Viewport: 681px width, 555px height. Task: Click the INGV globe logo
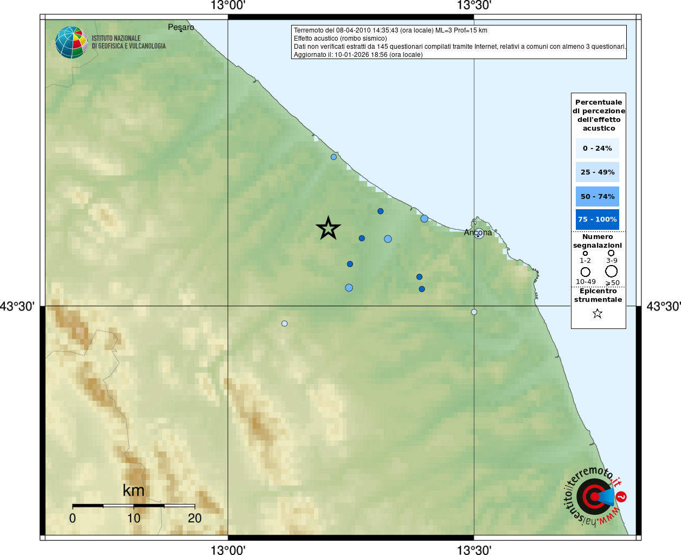coord(71,42)
